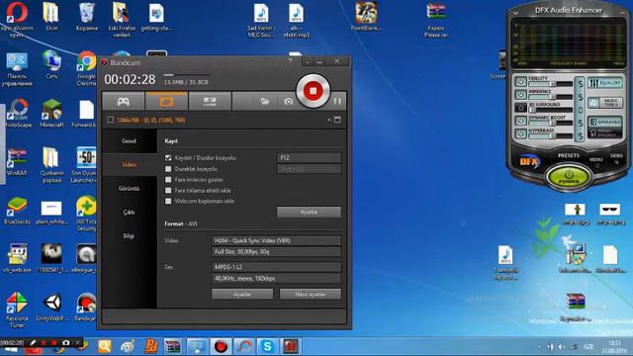Screen dimensions: 633x356
Task: Click Skype icon in taskbar
Action: pos(267,346)
